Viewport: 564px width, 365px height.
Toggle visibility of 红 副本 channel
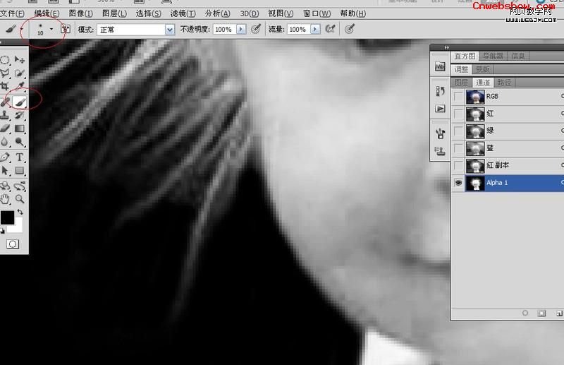click(459, 165)
